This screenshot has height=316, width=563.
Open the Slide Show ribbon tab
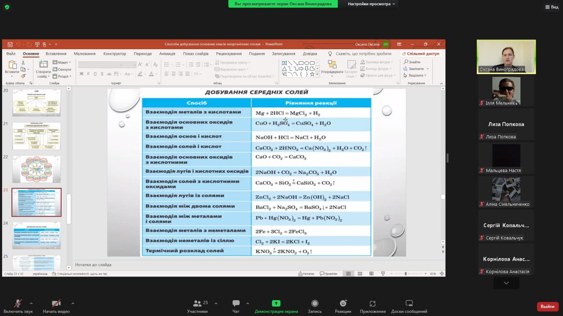[x=196, y=54]
